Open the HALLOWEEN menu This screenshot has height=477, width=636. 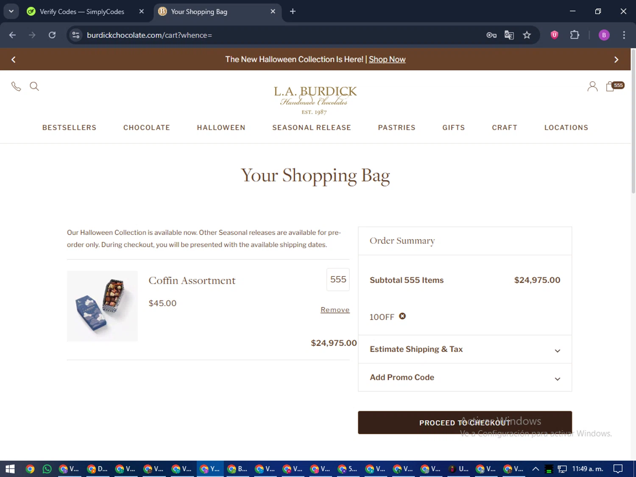221,128
